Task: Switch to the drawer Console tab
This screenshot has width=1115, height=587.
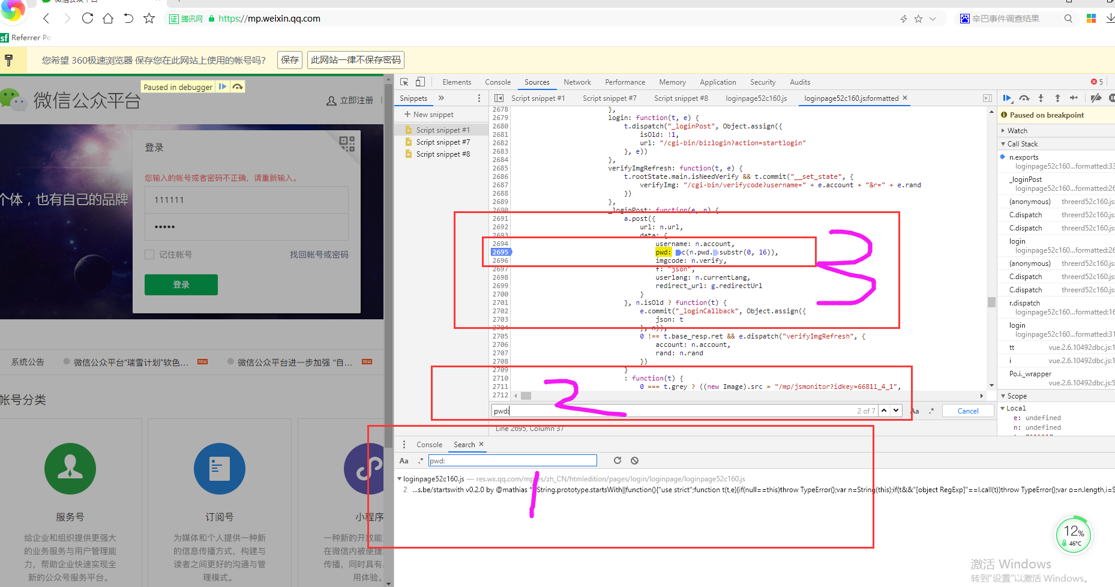Action: [429, 445]
